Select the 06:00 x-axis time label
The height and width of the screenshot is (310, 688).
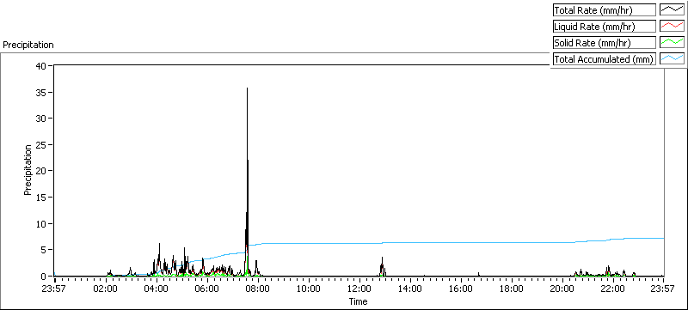point(207,289)
